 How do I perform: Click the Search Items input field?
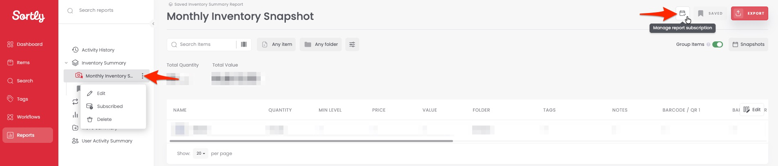[206, 44]
